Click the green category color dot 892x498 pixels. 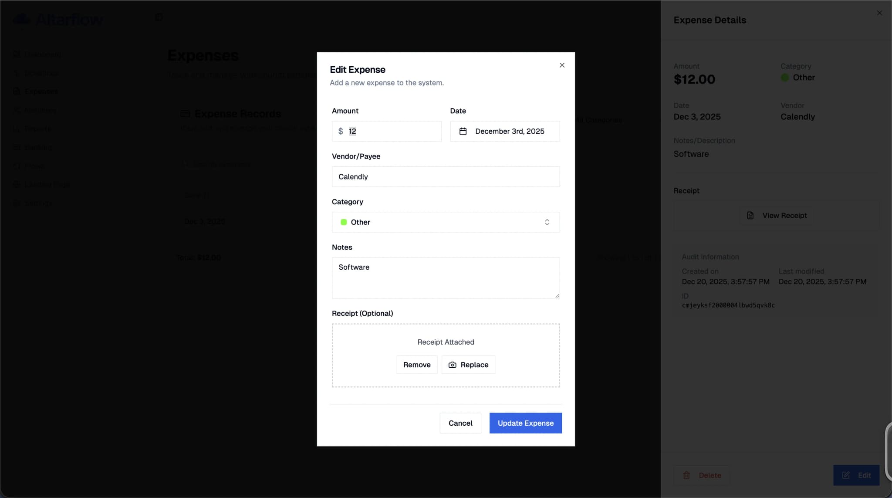[344, 222]
